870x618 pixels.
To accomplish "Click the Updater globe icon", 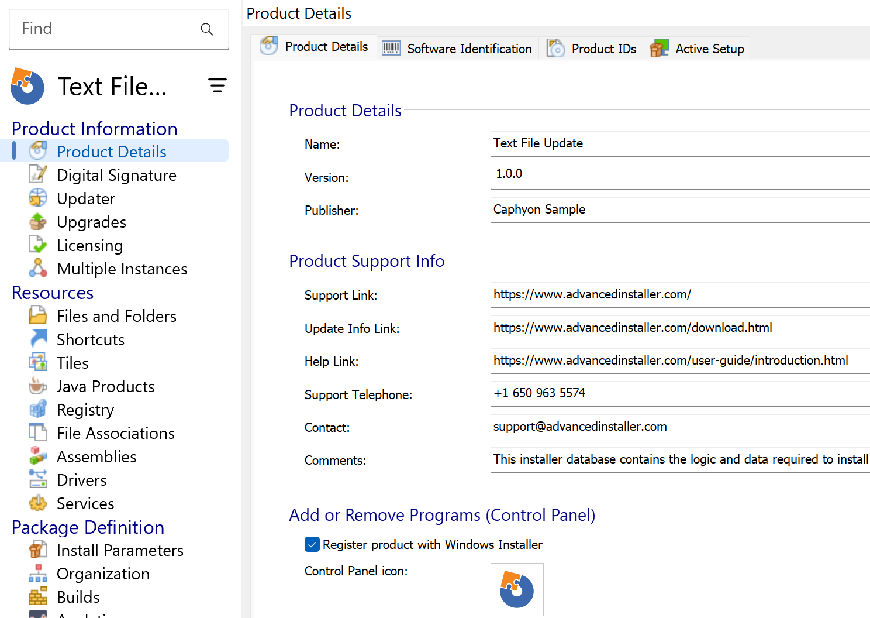I will 38,198.
